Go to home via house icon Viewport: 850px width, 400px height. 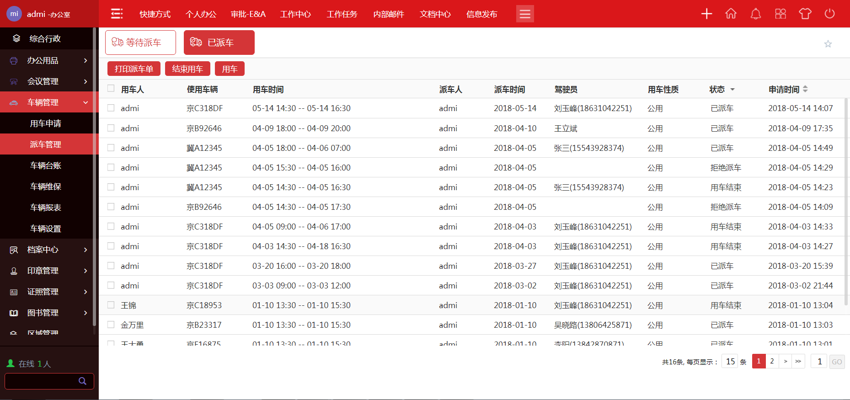pyautogui.click(x=731, y=14)
